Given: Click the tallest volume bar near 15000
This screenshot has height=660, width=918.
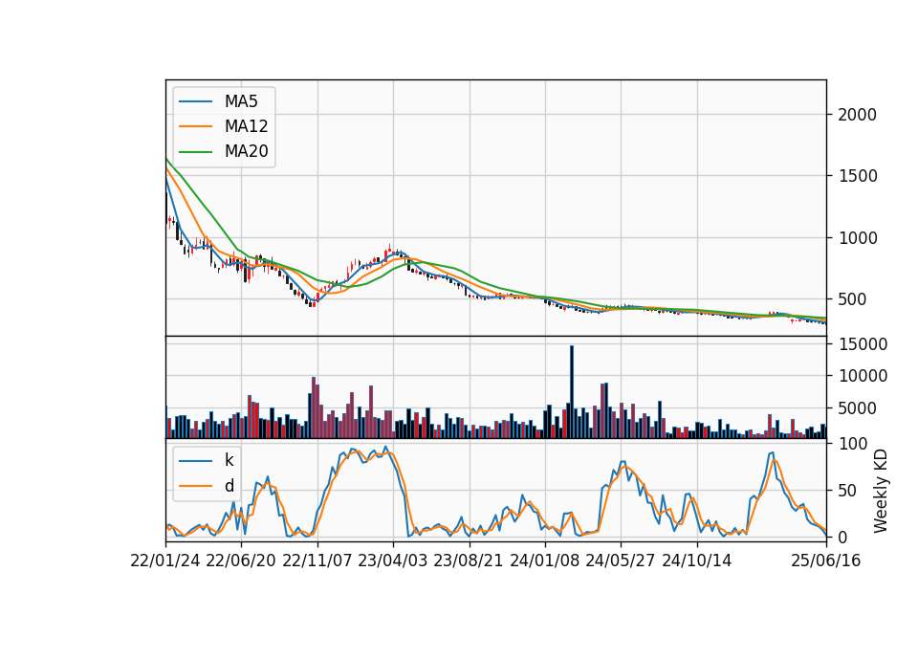Looking at the screenshot, I should (x=572, y=392).
